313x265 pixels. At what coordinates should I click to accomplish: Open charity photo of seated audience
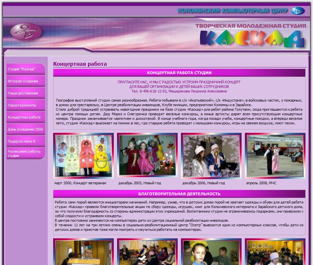tap(147, 252)
